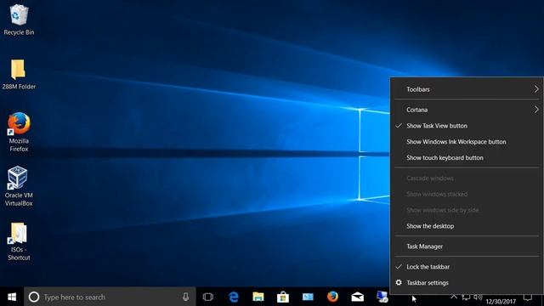Choose Show the desktop from context menu

pyautogui.click(x=467, y=226)
